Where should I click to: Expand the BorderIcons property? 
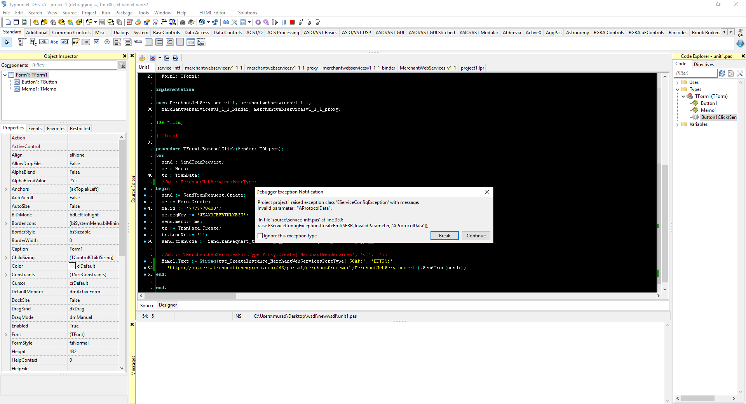click(6, 223)
